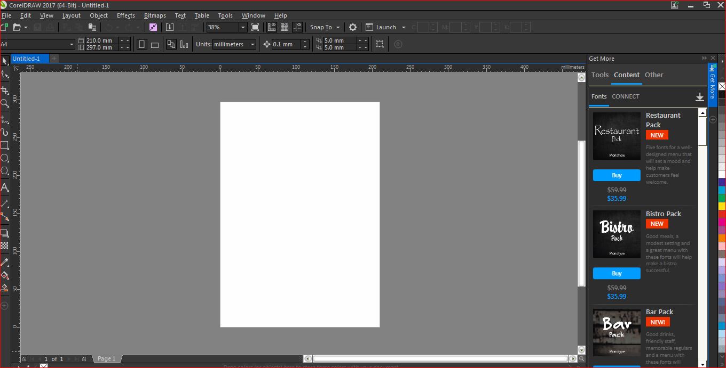The width and height of the screenshot is (726, 368).
Task: Toggle the Show Grid button
Action: coord(285,27)
